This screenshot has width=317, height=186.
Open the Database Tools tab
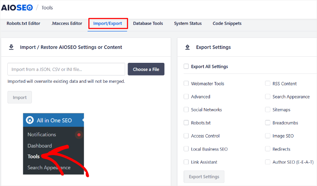(148, 23)
